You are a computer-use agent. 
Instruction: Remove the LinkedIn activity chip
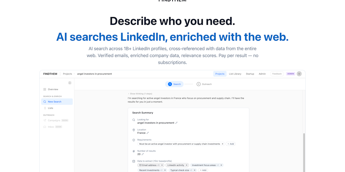pyautogui.click(x=187, y=165)
